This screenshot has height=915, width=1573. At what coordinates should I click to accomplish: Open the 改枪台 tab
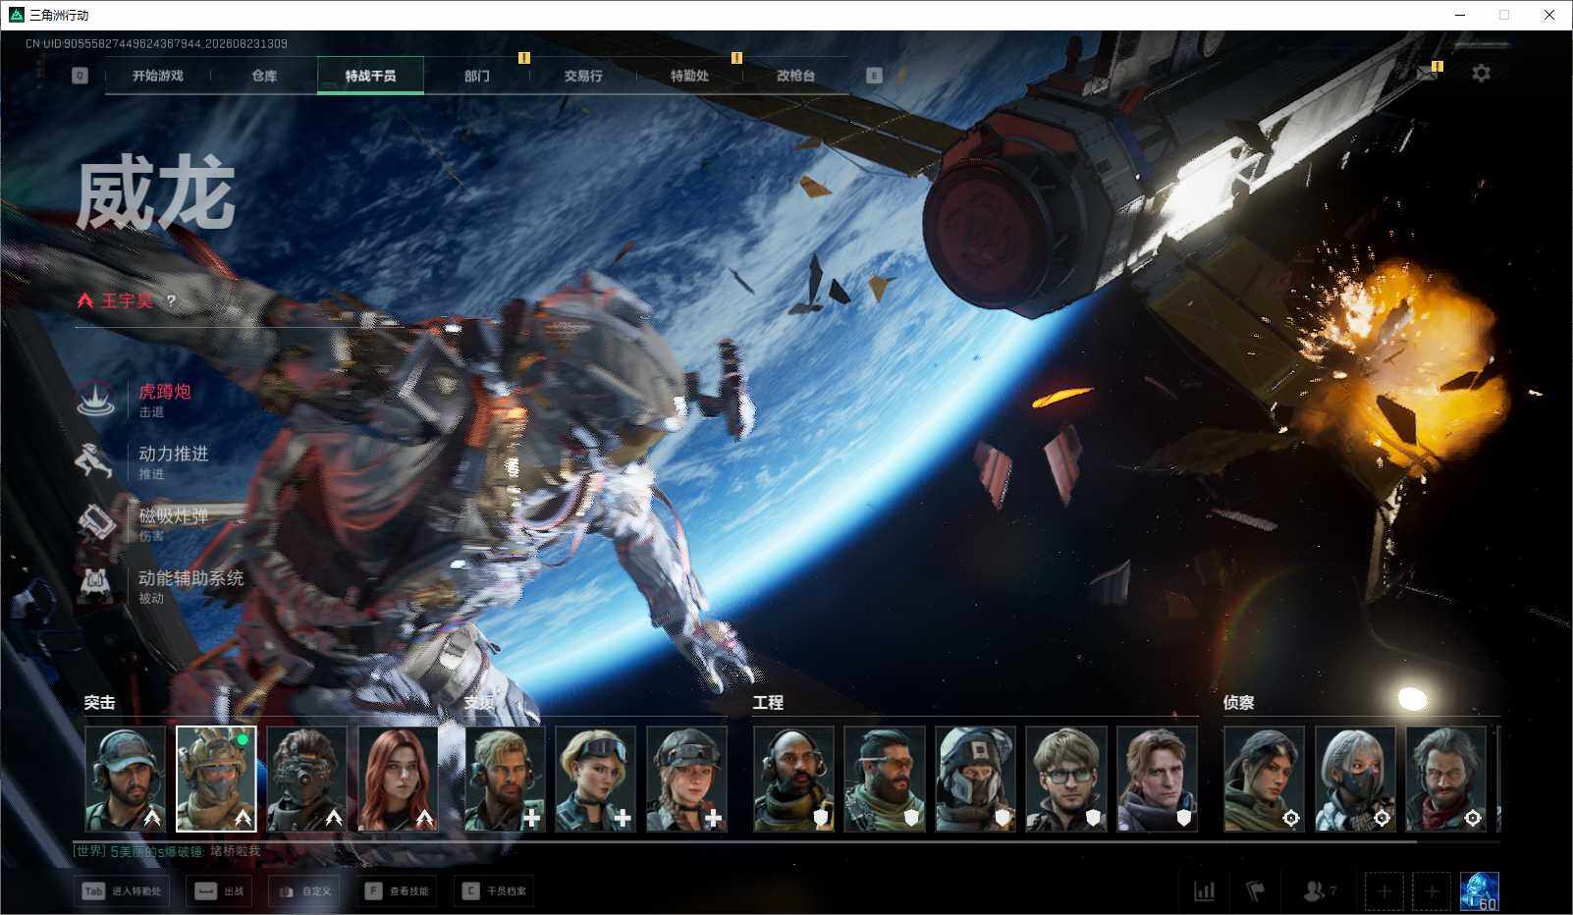coord(795,76)
